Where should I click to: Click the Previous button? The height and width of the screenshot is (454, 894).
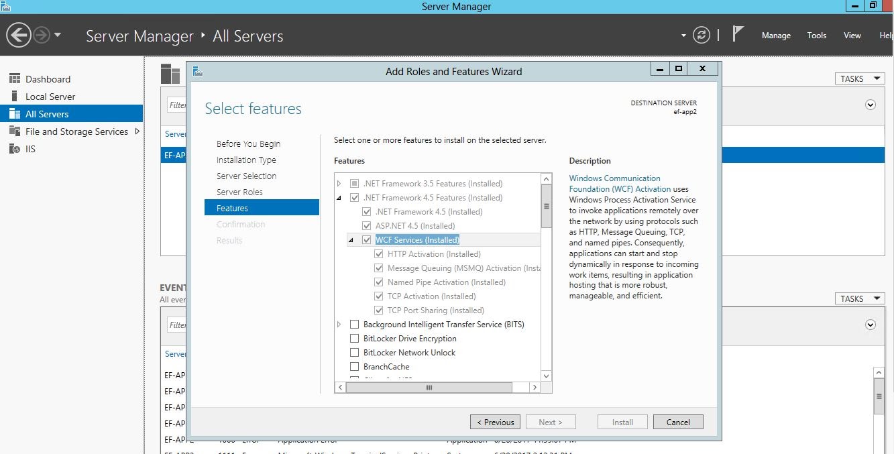pyautogui.click(x=495, y=422)
